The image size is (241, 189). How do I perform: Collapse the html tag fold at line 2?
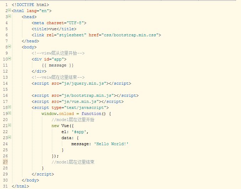(9, 10)
